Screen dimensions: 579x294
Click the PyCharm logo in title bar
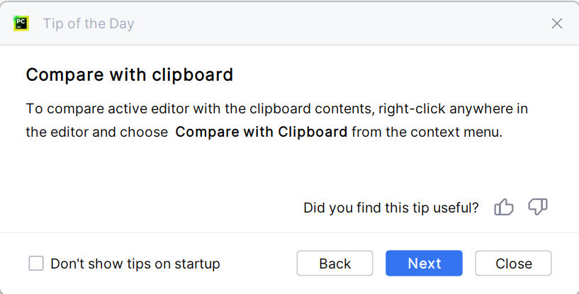tap(21, 23)
